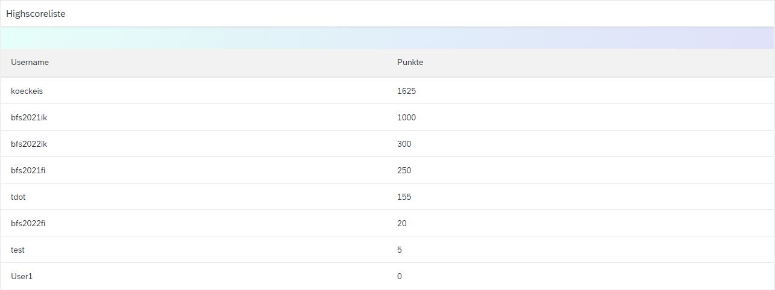The height and width of the screenshot is (290, 775).
Task: Click the 1000 points cell
Action: [x=406, y=117]
